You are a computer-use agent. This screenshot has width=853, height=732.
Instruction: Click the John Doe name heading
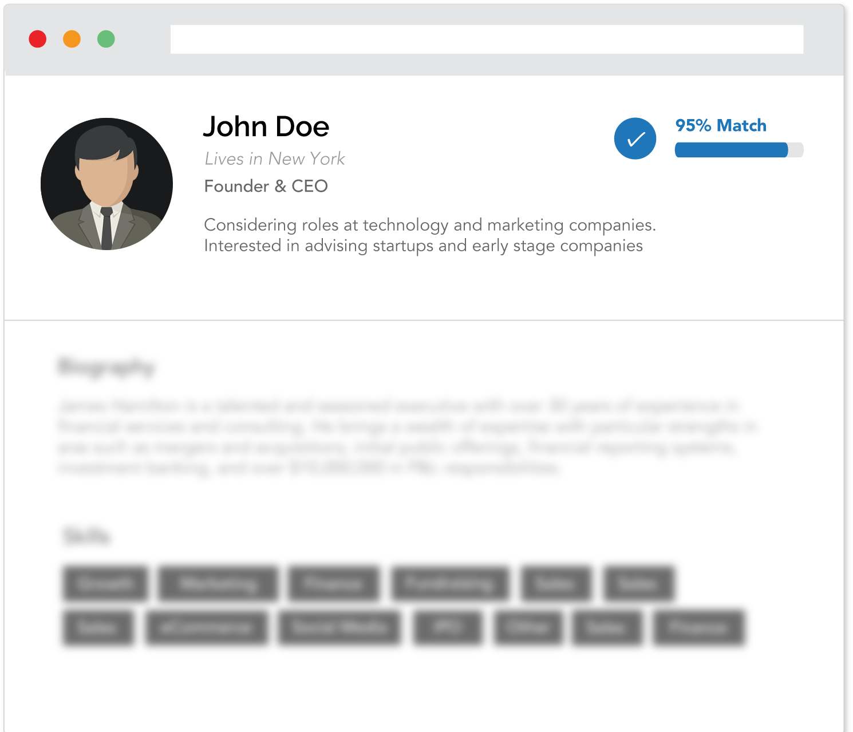pyautogui.click(x=266, y=126)
